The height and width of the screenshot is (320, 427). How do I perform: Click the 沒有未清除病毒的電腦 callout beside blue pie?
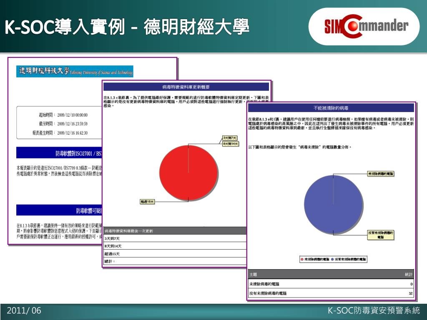tap(381, 235)
